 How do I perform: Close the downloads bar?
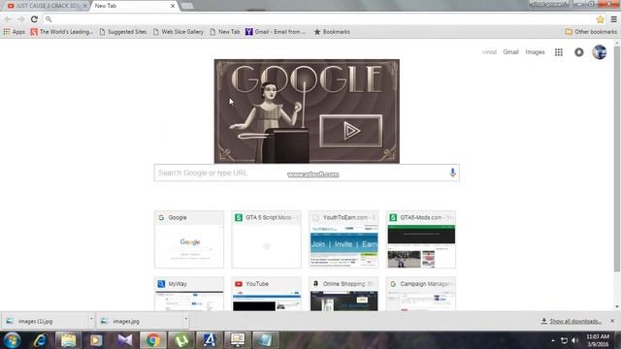tap(612, 321)
